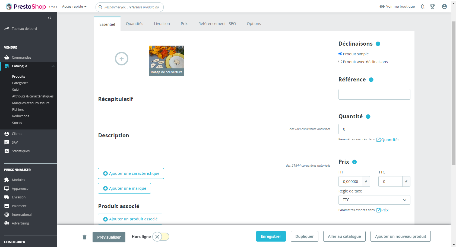Click the PrestaShop logo
Image resolution: width=456 pixels, height=247 pixels.
pos(26,7)
